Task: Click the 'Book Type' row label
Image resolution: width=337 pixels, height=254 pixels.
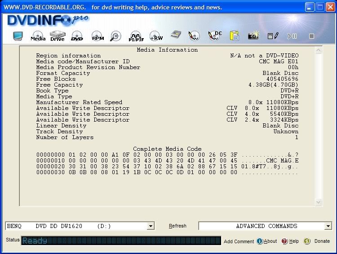Action: point(52,91)
